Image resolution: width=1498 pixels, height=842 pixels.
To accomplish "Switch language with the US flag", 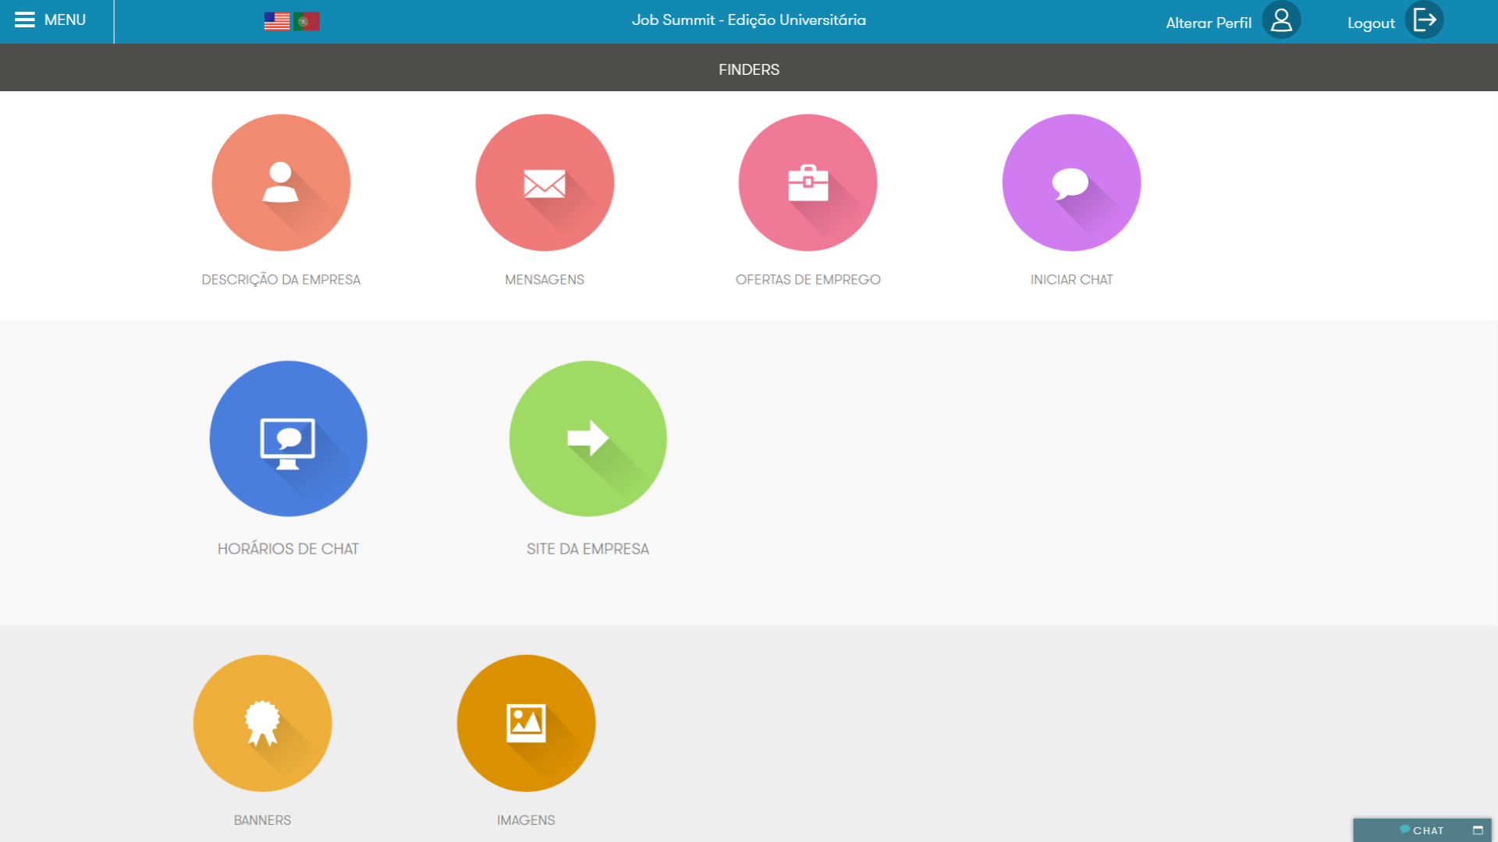I will (277, 21).
